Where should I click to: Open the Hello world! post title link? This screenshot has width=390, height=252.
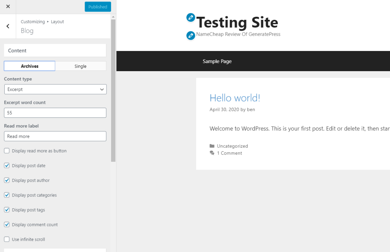[x=235, y=98]
